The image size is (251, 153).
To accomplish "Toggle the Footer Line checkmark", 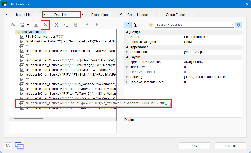I will [82, 15].
